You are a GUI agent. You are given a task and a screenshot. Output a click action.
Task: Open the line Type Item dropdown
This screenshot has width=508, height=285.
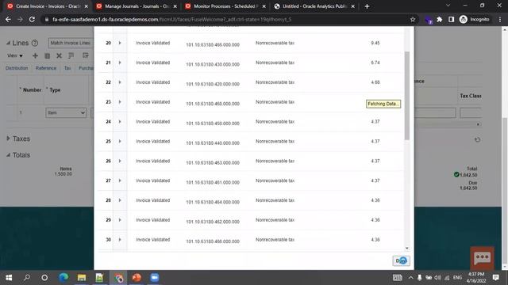tap(66, 112)
